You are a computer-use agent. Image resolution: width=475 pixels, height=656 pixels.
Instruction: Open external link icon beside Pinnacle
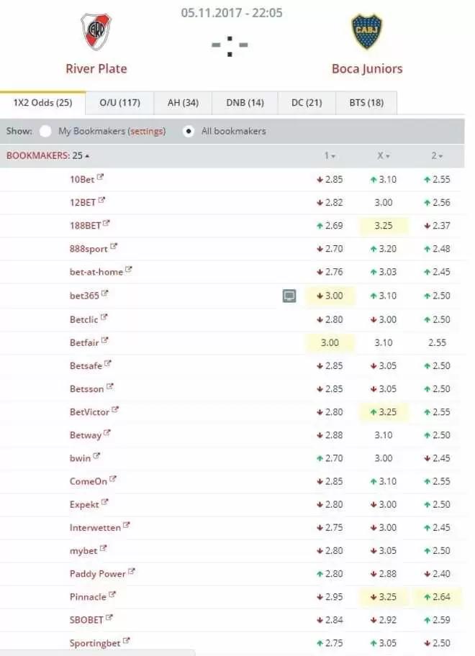(x=112, y=595)
